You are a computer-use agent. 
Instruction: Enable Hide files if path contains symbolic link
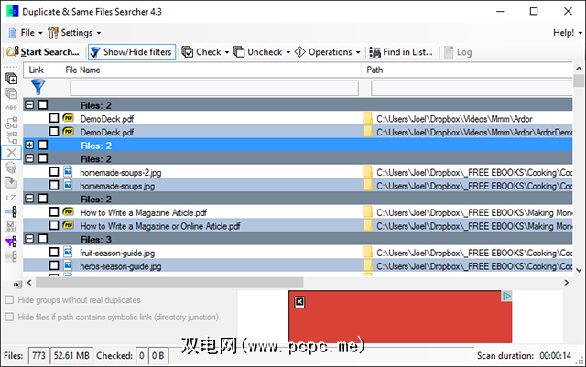click(9, 317)
